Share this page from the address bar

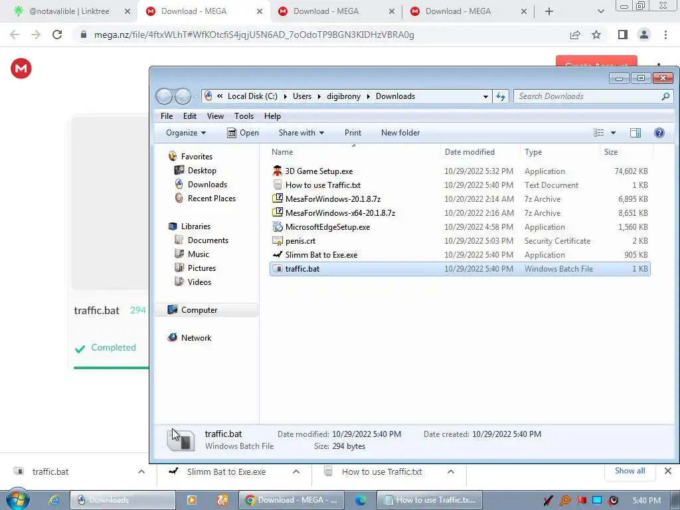pos(575,35)
